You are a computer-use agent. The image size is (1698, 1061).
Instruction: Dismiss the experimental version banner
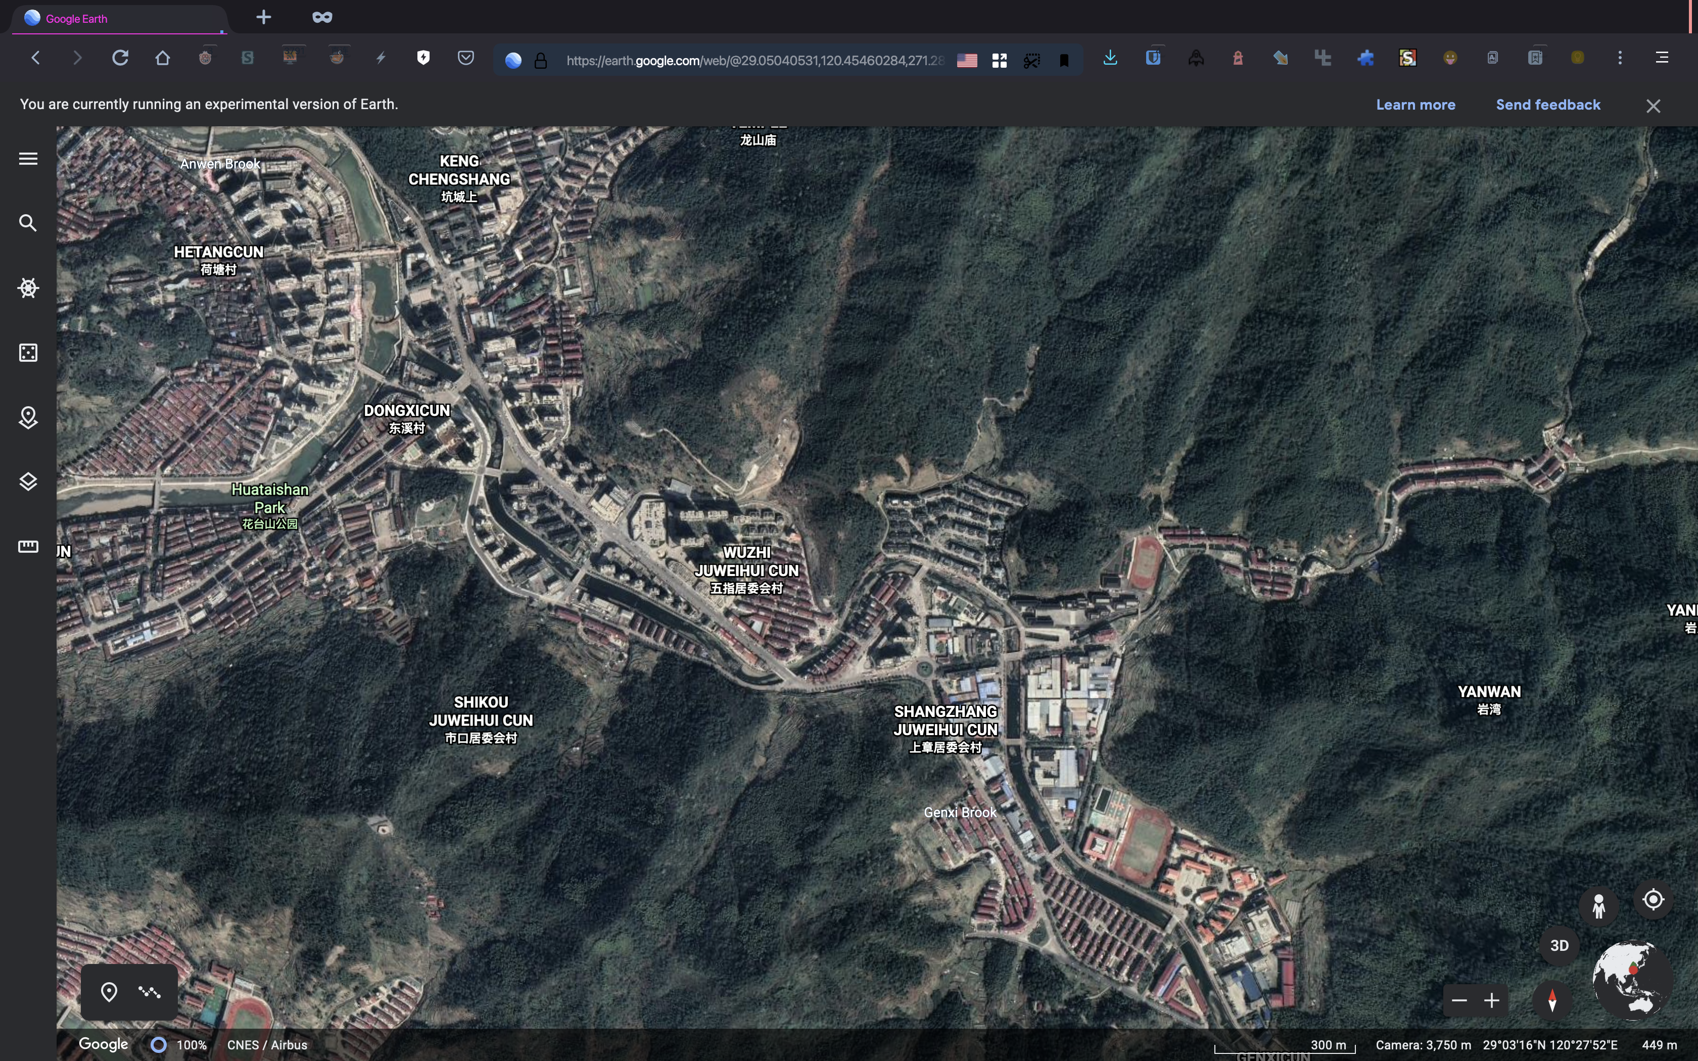coord(1653,106)
